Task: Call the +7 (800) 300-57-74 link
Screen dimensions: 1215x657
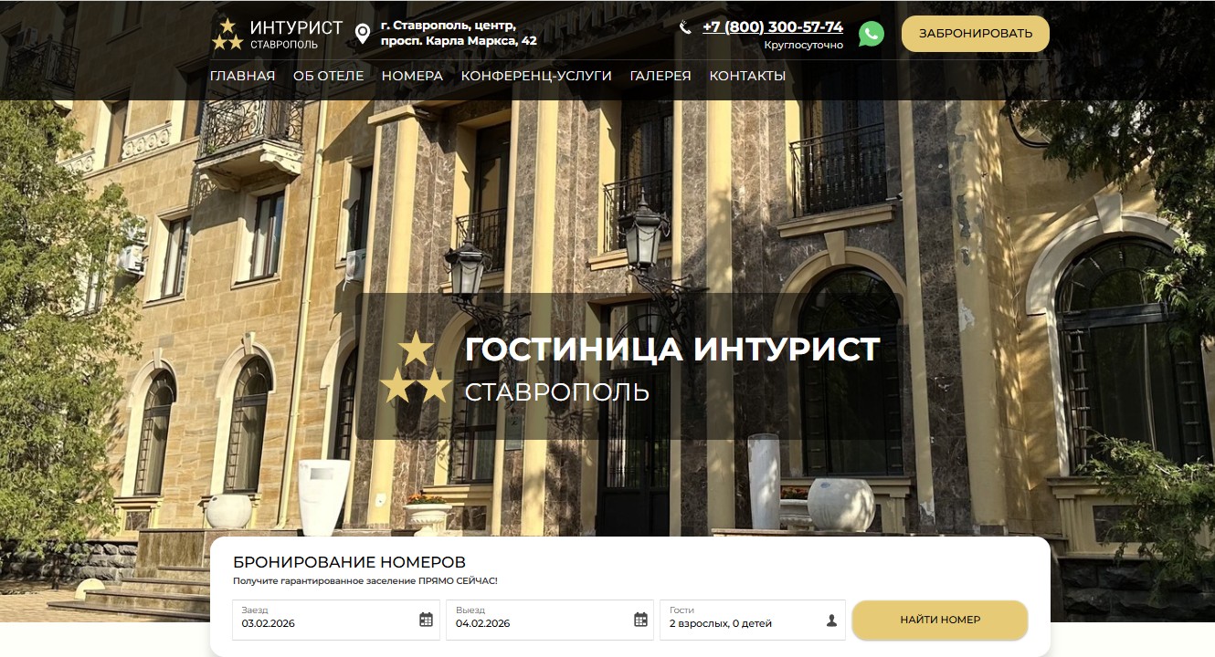Action: pos(772,27)
